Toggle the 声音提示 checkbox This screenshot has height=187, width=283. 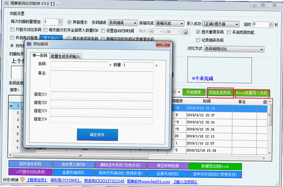click(69, 22)
